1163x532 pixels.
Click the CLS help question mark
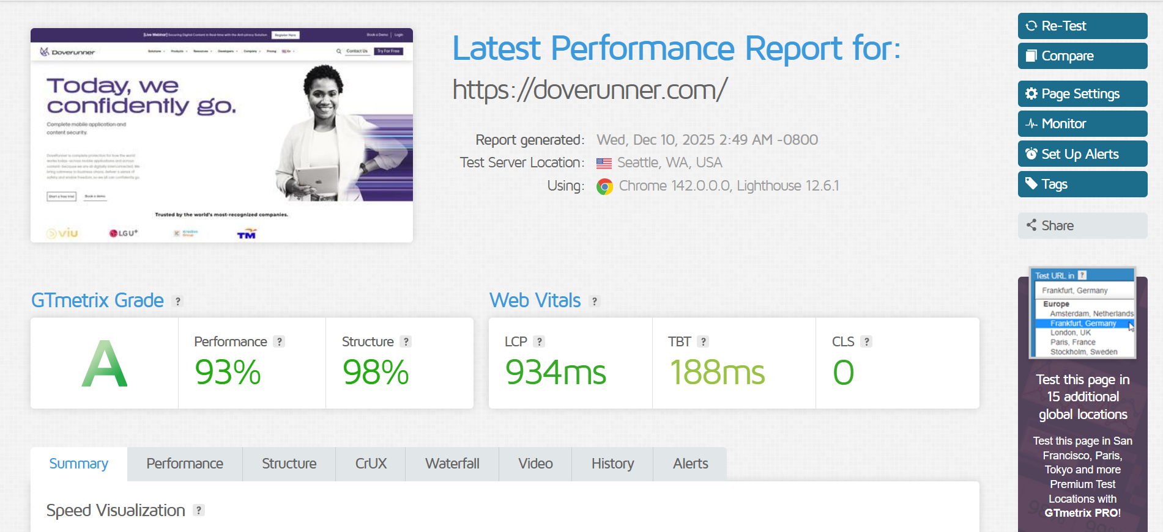pyautogui.click(x=866, y=342)
